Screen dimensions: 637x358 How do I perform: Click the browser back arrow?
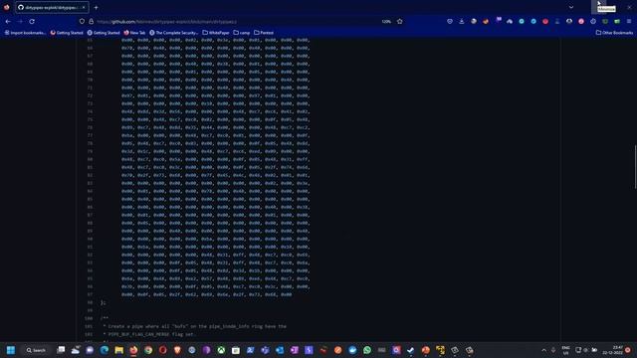click(8, 21)
